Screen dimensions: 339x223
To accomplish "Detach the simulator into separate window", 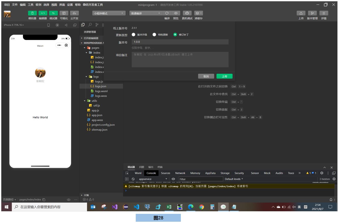I will [x=75, y=25].
